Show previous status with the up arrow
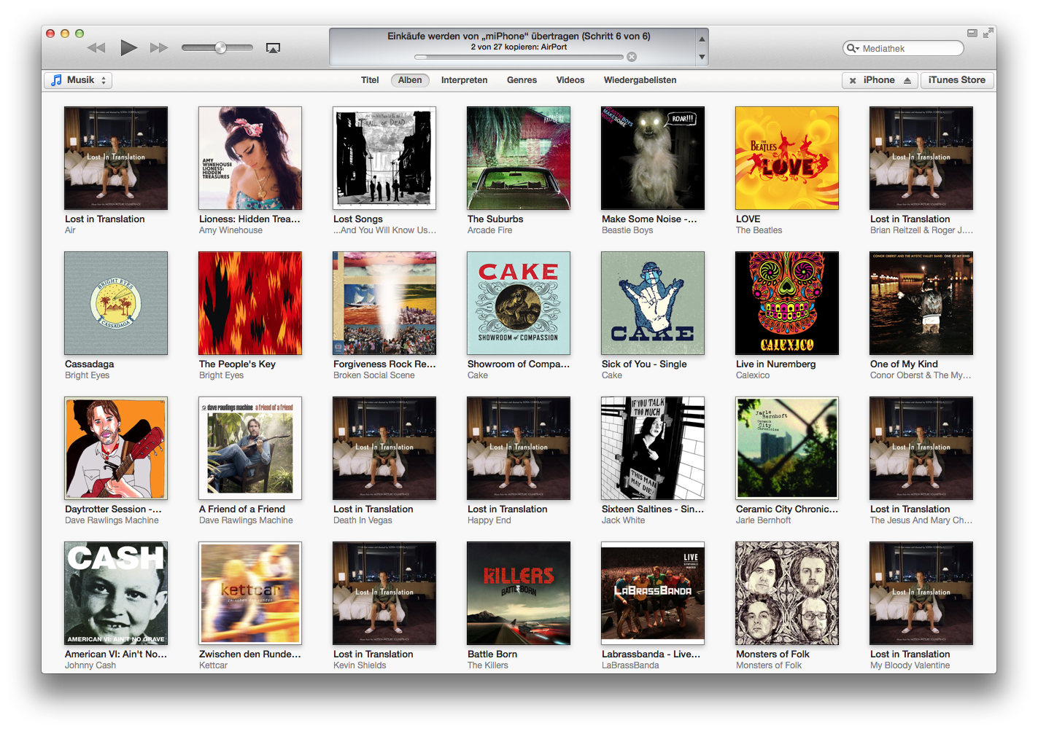The height and width of the screenshot is (731, 1038). 702,39
